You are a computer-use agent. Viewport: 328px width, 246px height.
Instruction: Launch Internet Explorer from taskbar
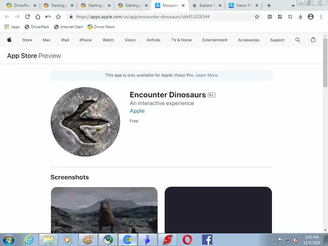pyautogui.click(x=29, y=240)
